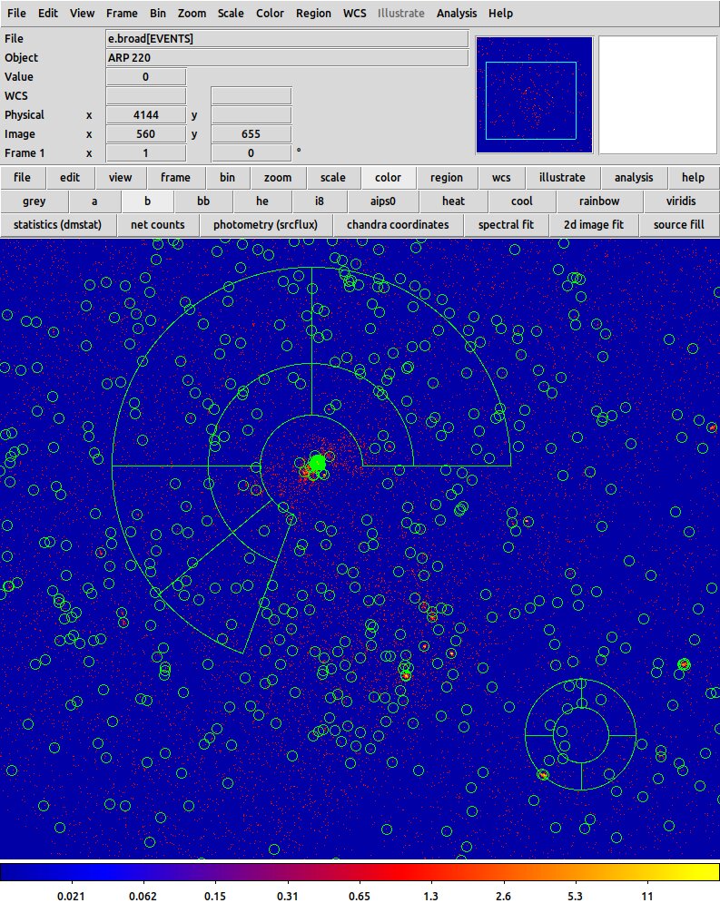The height and width of the screenshot is (903, 720).
Task: Click the Image y field showing 655
Action: click(252, 133)
